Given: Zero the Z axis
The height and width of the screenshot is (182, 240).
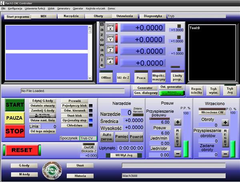Looking at the screenshot, I should pos(110,49).
